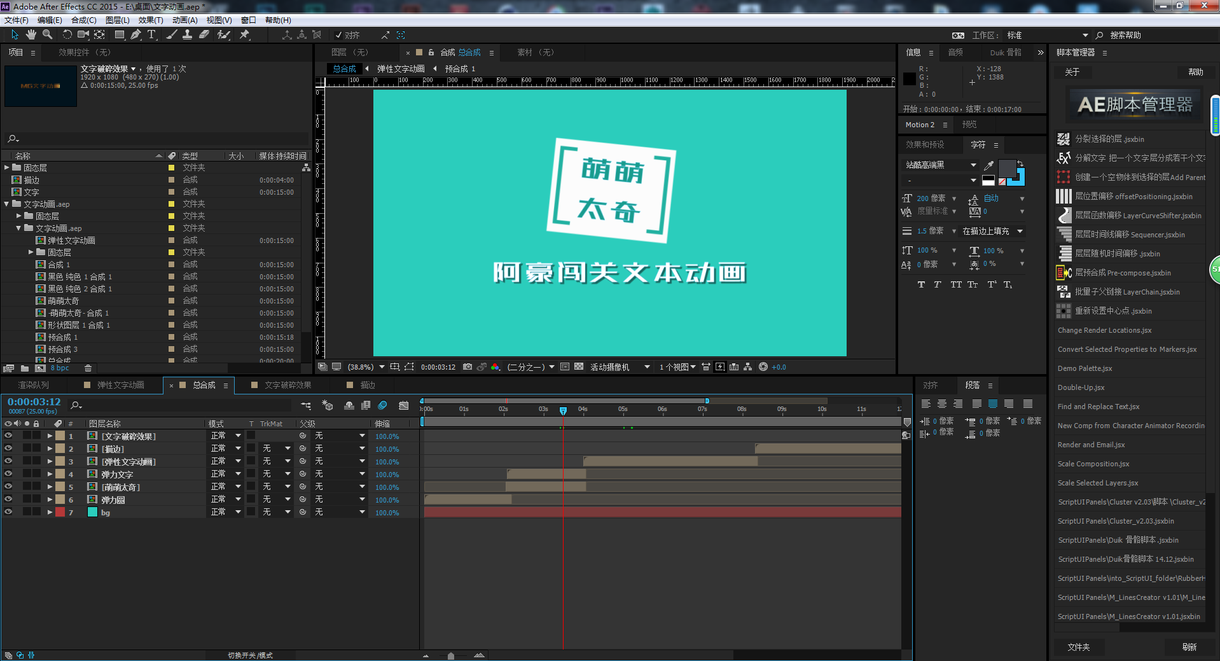1220x661 pixels.
Task: Select the Zoom magnifier tool
Action: 47,35
